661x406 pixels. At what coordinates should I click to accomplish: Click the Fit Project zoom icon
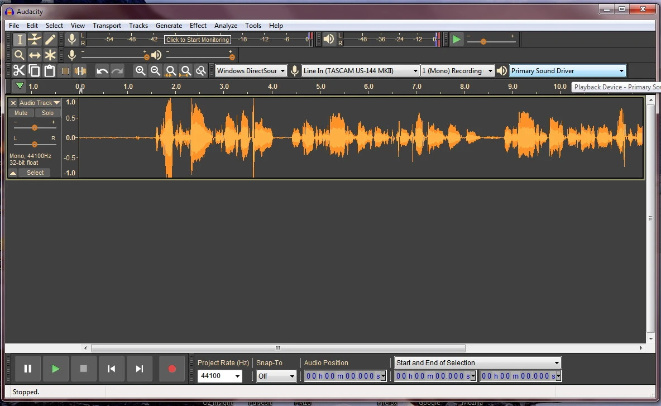click(186, 70)
